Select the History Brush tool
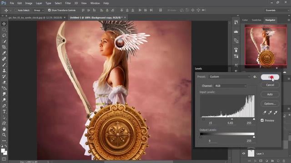Image resolution: width=291 pixels, height=163 pixels. tap(4, 77)
